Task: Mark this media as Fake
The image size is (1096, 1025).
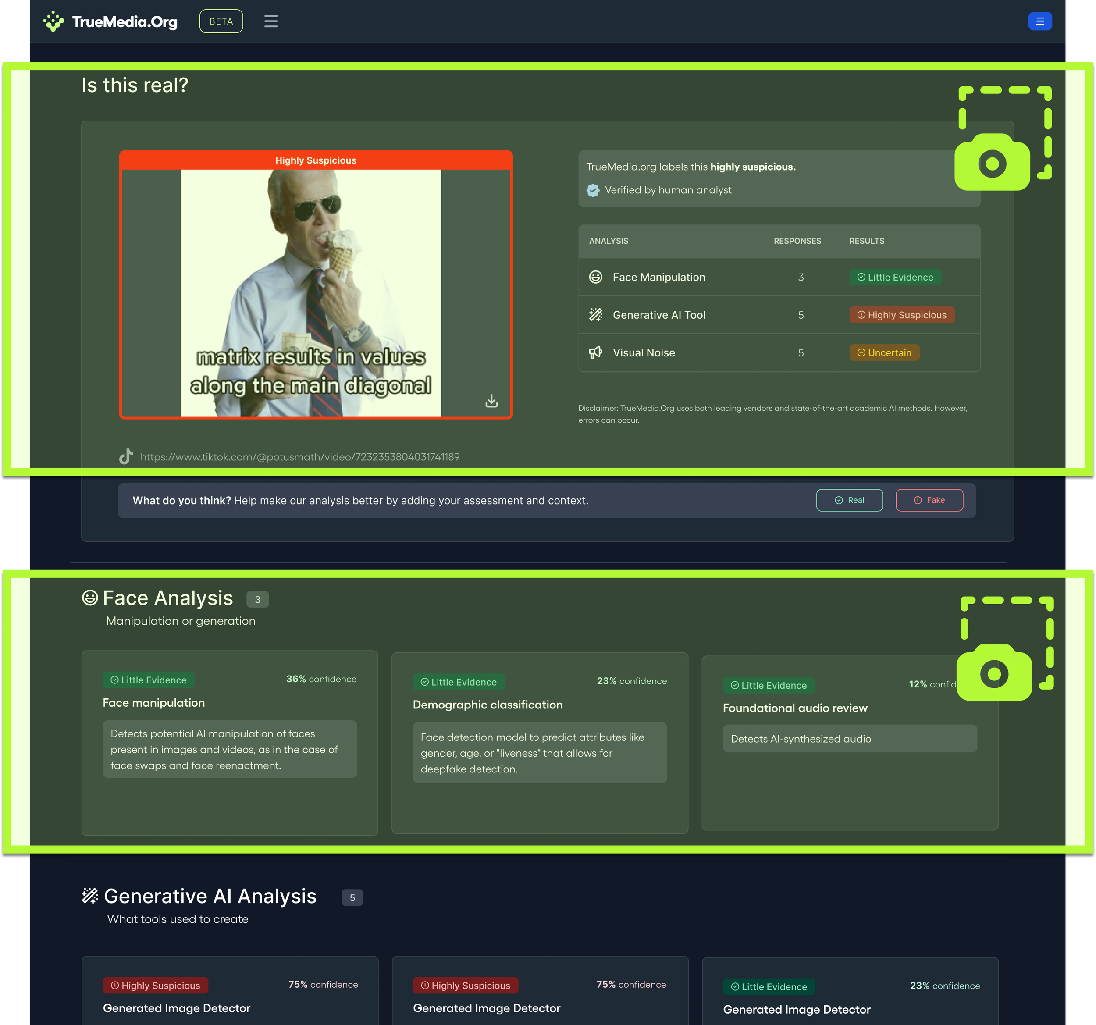Action: coord(929,500)
